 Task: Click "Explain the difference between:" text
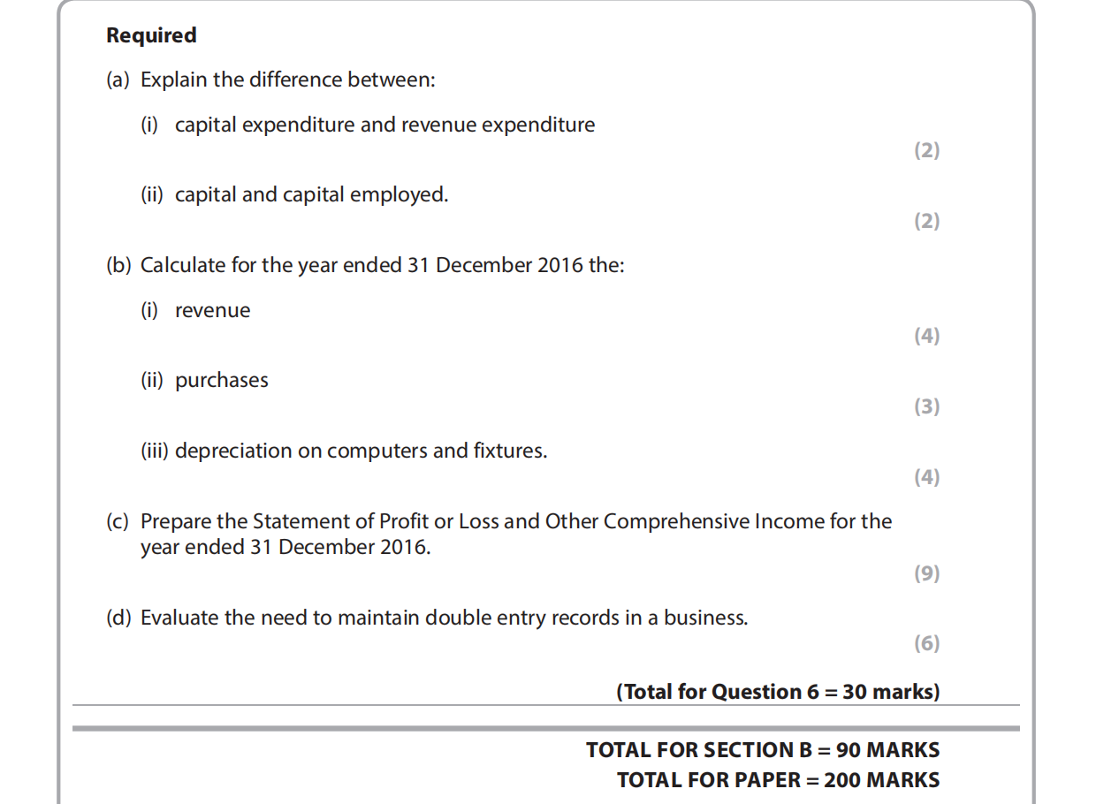pyautogui.click(x=287, y=80)
